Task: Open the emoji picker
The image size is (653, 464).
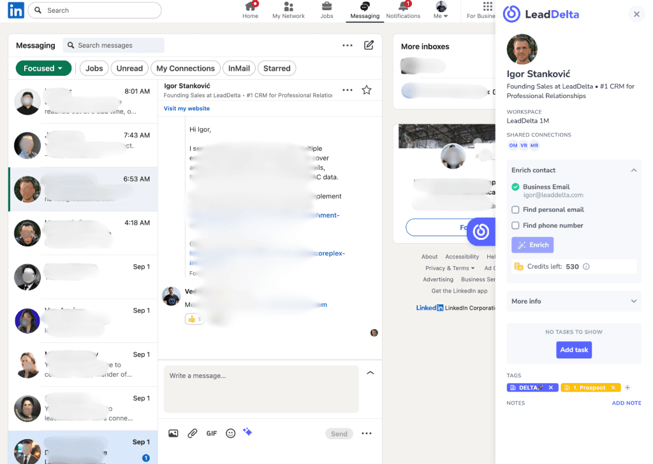Action: 230,433
